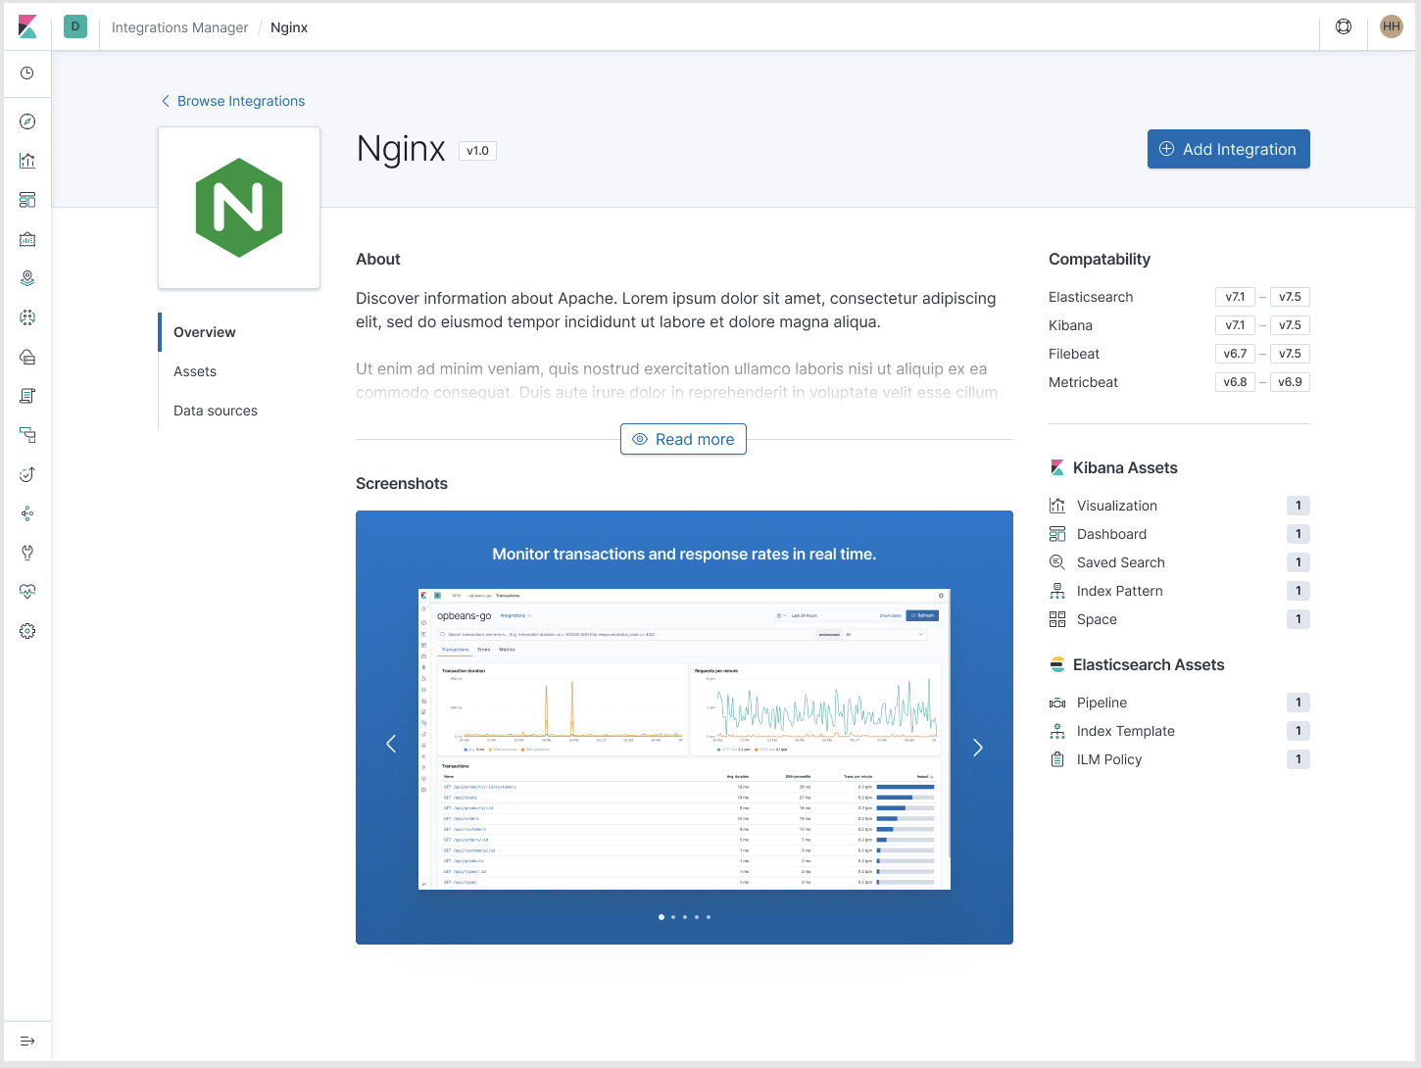This screenshot has width=1421, height=1068.
Task: Show next screenshot with right chevron
Action: pos(977,748)
